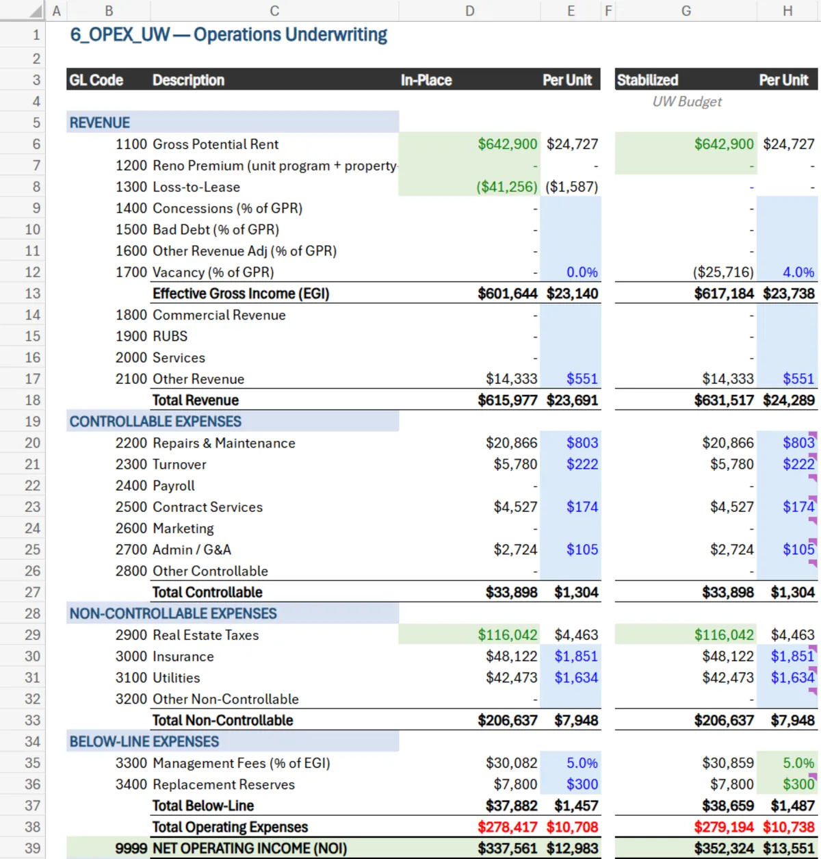
Task: Click the Loss-to-Lease per unit ($1,587)
Action: click(572, 187)
